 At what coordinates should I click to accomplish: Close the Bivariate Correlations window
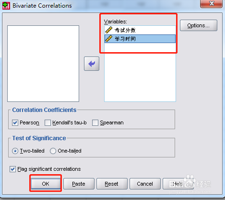tap(212, 3)
